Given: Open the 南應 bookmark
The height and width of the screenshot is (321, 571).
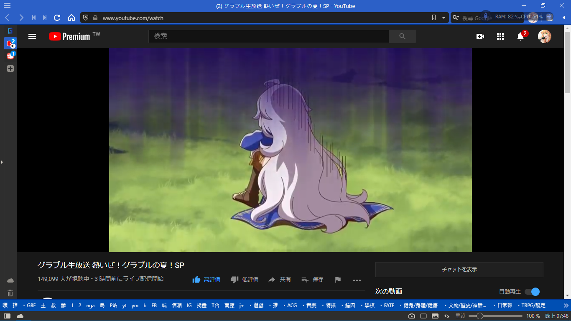Looking at the screenshot, I should coord(229,306).
